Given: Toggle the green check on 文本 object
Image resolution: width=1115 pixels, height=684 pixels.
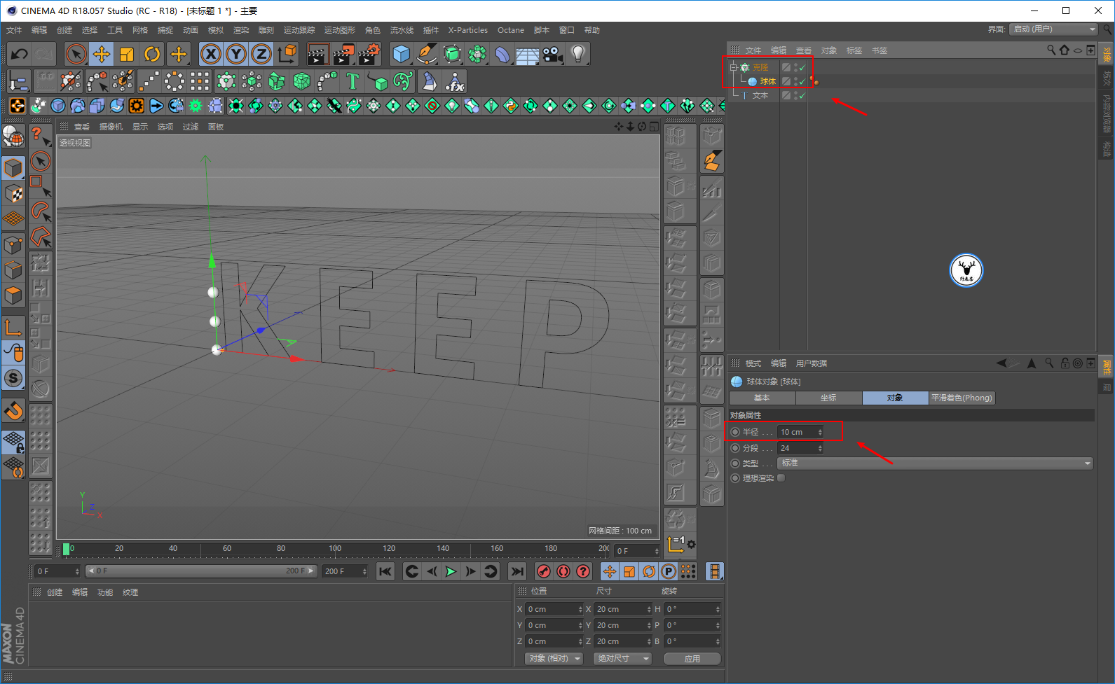Looking at the screenshot, I should click(x=802, y=96).
